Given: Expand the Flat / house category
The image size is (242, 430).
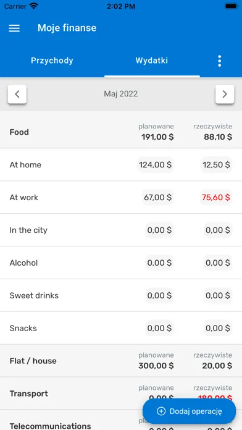Looking at the screenshot, I should click(x=121, y=361).
